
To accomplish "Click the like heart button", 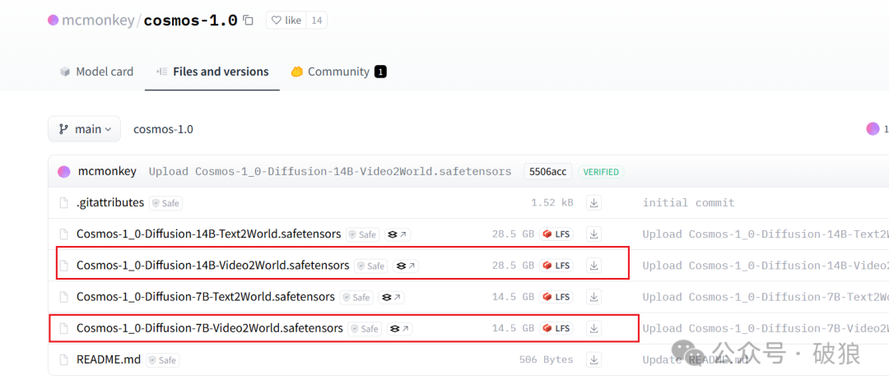I will 286,21.
